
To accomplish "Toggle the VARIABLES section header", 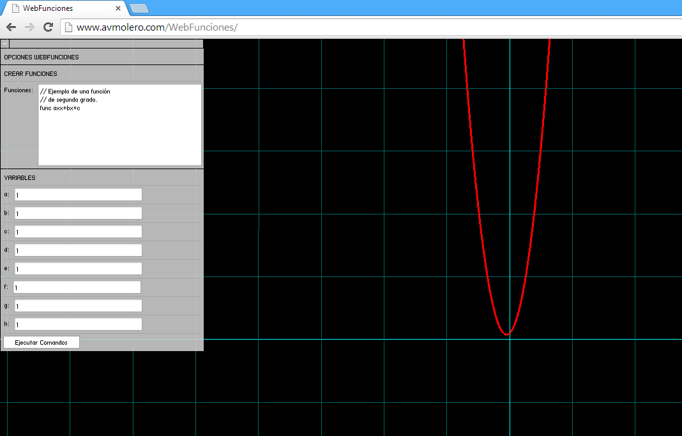I will click(20, 177).
